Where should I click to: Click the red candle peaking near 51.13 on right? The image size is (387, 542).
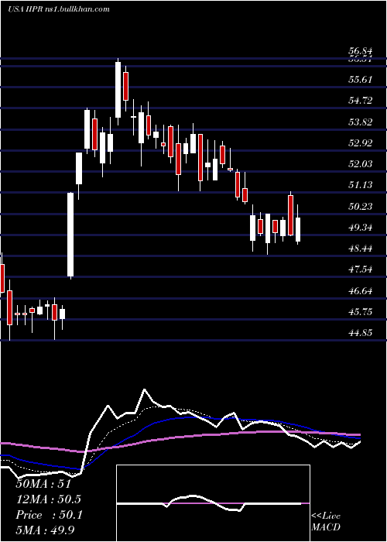point(290,215)
